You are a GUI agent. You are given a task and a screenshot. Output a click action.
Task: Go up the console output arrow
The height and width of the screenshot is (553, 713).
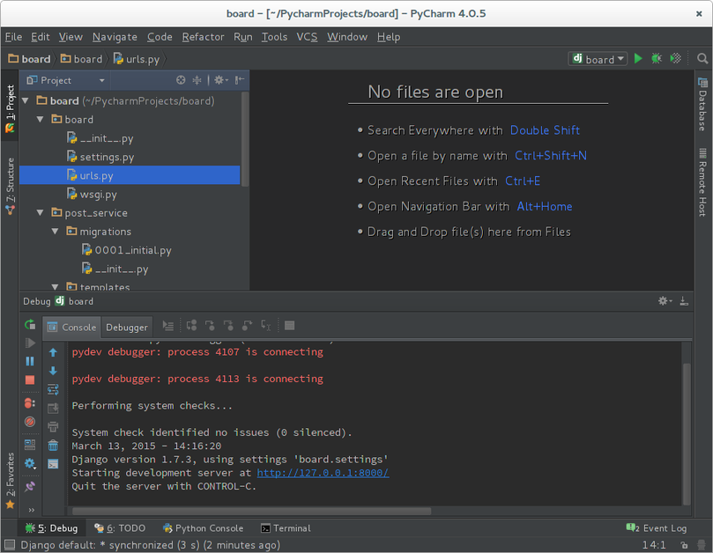point(53,352)
